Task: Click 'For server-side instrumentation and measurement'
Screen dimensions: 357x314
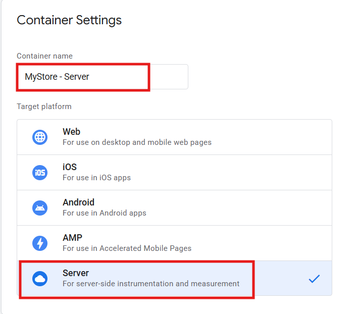Action: tap(151, 284)
